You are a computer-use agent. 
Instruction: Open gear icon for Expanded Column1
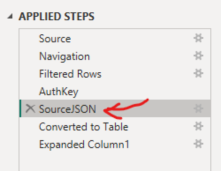198,144
